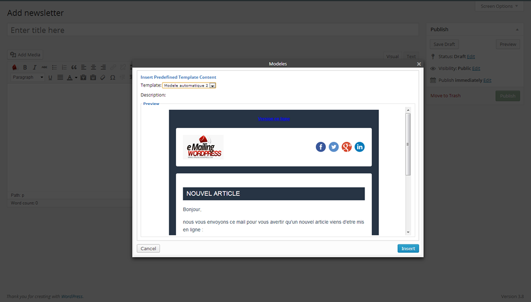This screenshot has width=531, height=302.
Task: Open the Facebook icon in template preview
Action: click(320, 147)
